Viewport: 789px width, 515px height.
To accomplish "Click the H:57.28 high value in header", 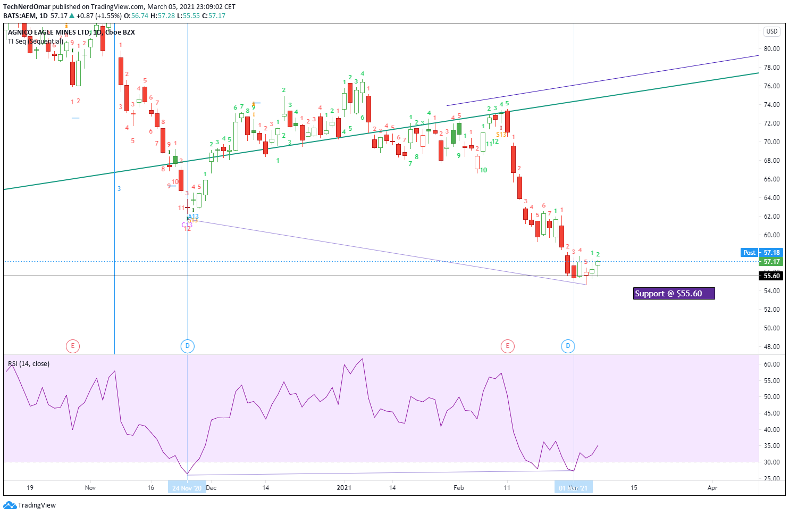I will tap(163, 16).
